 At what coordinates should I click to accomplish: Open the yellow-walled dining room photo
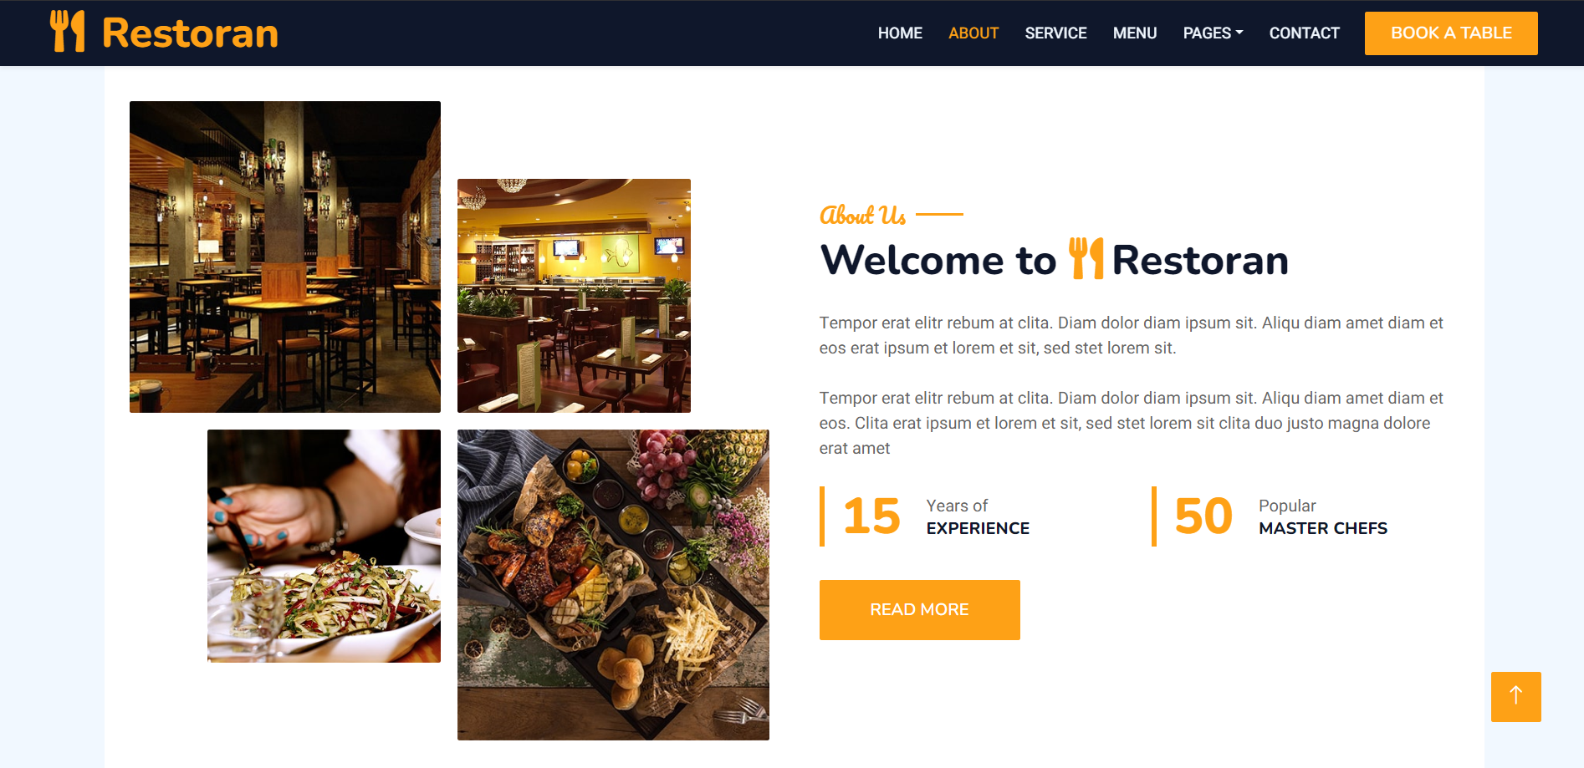(574, 296)
